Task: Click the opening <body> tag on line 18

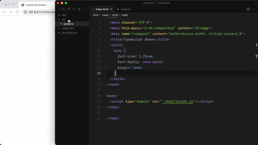Action: click(x=112, y=96)
